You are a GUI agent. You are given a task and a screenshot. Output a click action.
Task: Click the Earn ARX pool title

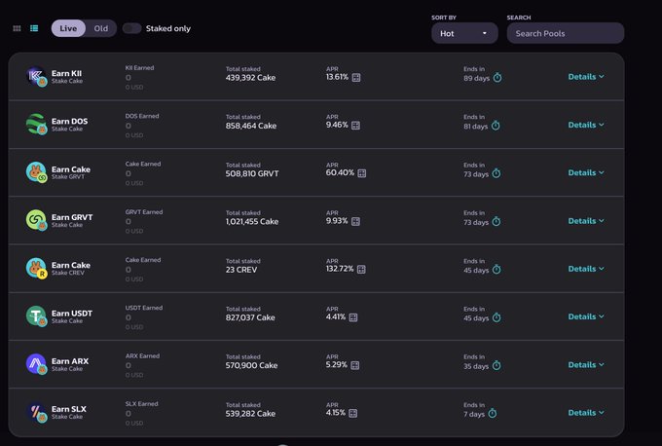(70, 361)
